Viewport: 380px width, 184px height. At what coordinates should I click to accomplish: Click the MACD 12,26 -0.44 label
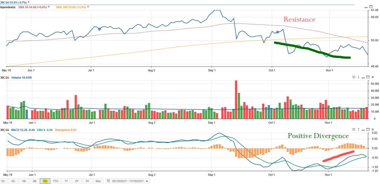tap(23, 130)
